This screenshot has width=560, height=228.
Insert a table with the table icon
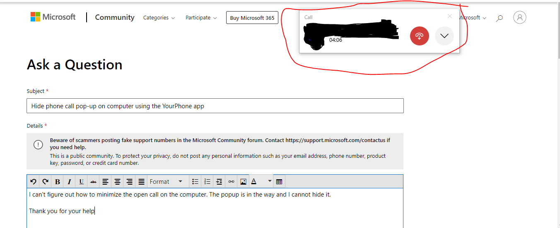tap(279, 182)
